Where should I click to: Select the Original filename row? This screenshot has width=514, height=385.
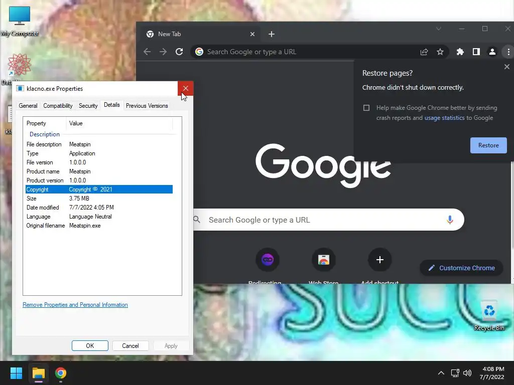[x=99, y=226]
